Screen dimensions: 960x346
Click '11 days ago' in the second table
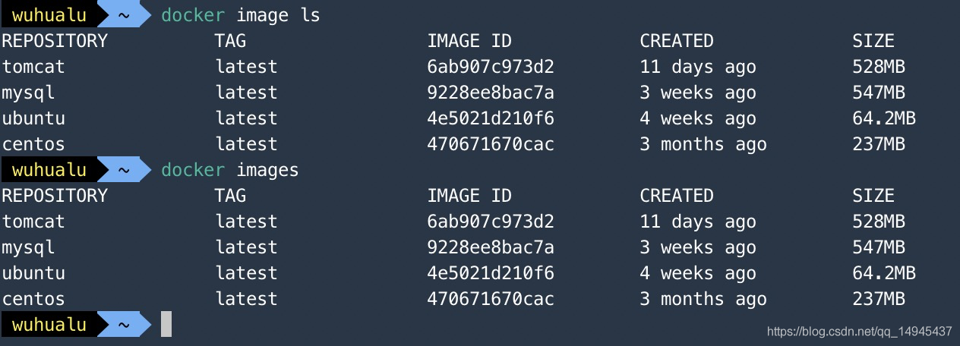[698, 222]
